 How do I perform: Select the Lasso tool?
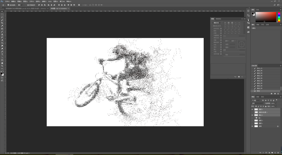click(x=2, y=17)
